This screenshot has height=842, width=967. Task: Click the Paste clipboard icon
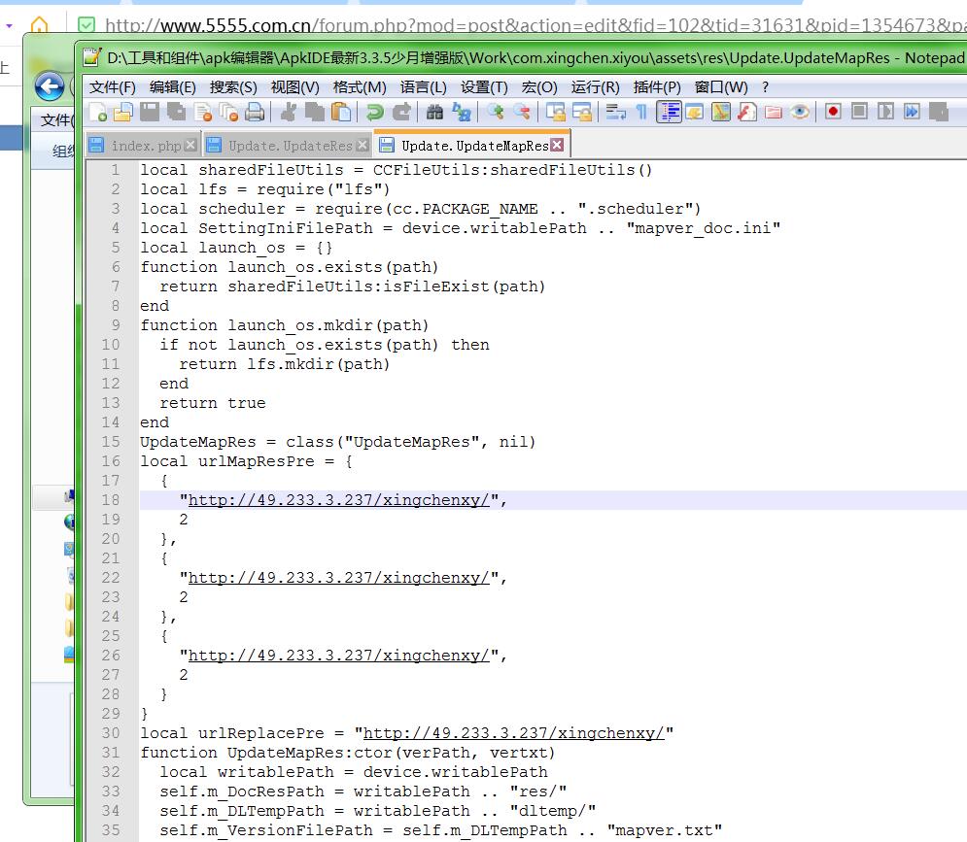tap(341, 113)
